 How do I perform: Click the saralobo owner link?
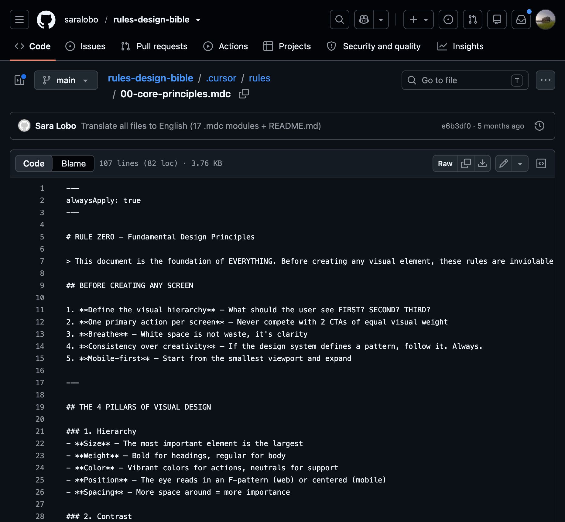click(x=81, y=19)
